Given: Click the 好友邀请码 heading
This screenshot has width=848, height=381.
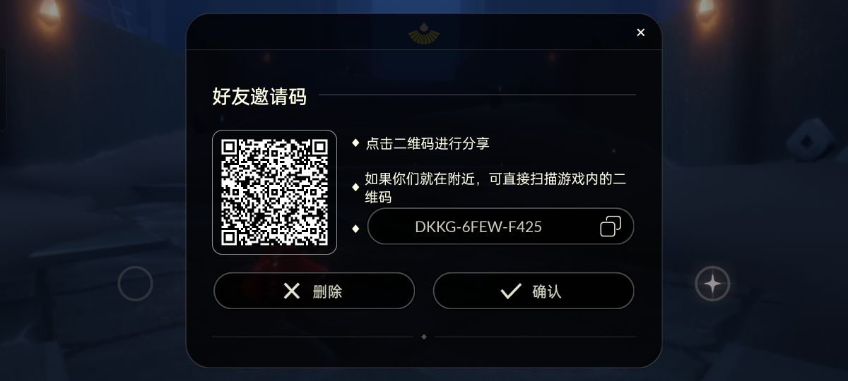Looking at the screenshot, I should pos(259,96).
